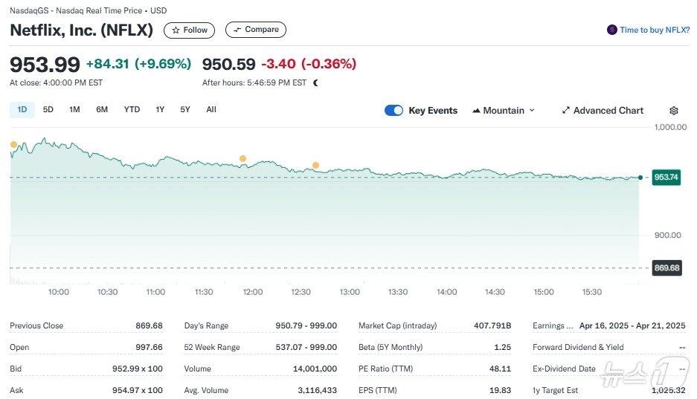Click the key event marker near 12:40
The width and height of the screenshot is (697, 399).
pos(315,165)
